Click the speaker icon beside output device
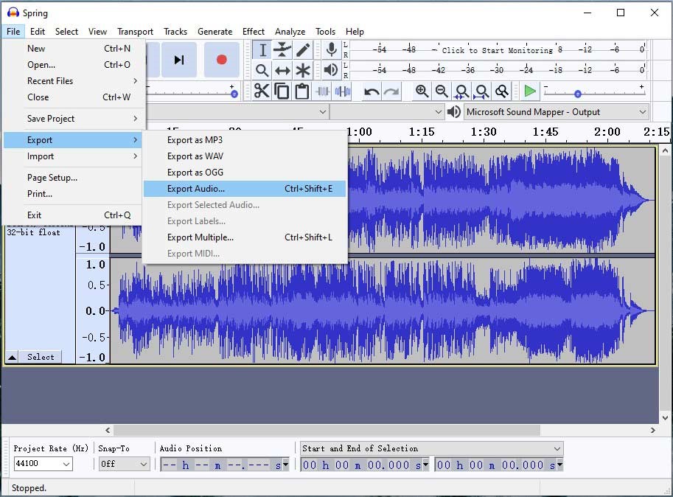 click(453, 112)
